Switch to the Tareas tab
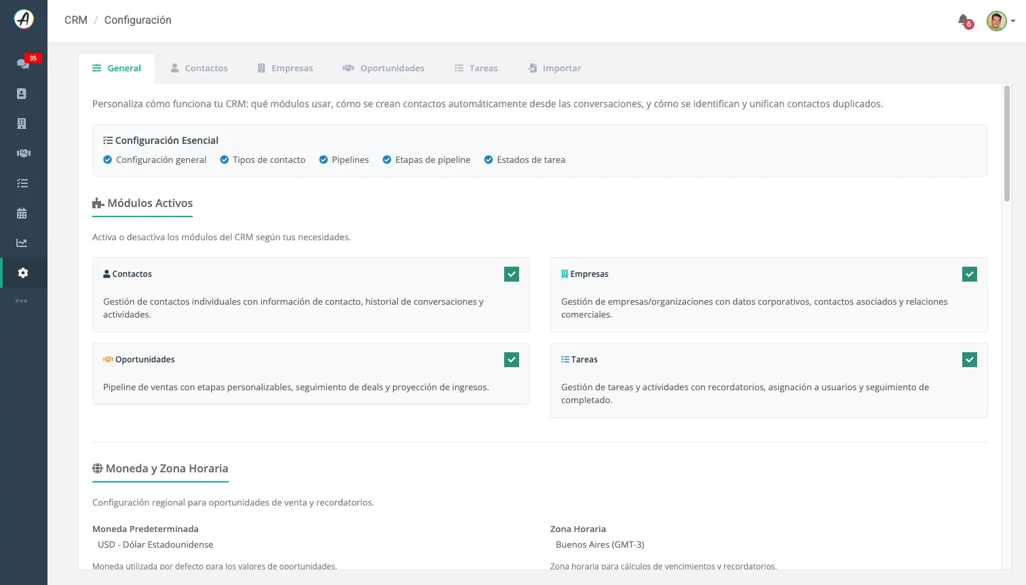 (x=476, y=69)
